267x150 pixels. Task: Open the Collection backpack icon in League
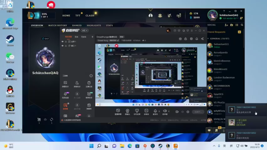pos(160,16)
